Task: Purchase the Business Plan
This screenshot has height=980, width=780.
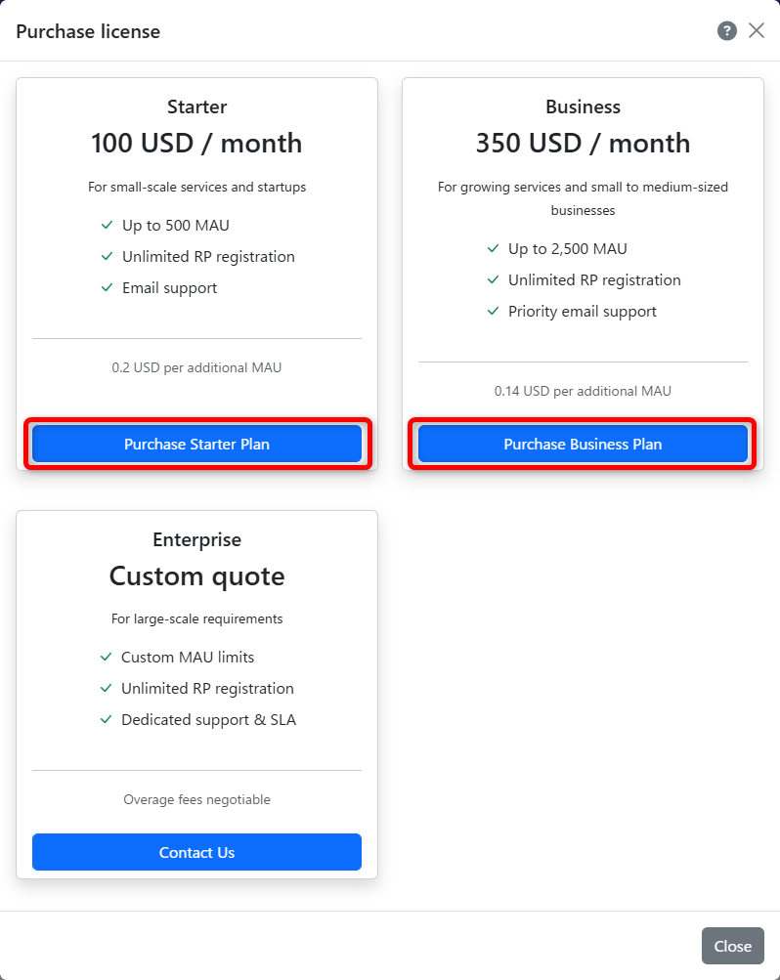Action: 583,444
